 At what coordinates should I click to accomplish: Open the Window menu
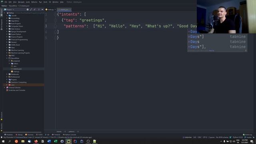(55, 2)
